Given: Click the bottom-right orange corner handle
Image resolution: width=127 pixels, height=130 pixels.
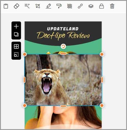Looking at the screenshot, I should coord(102,105).
